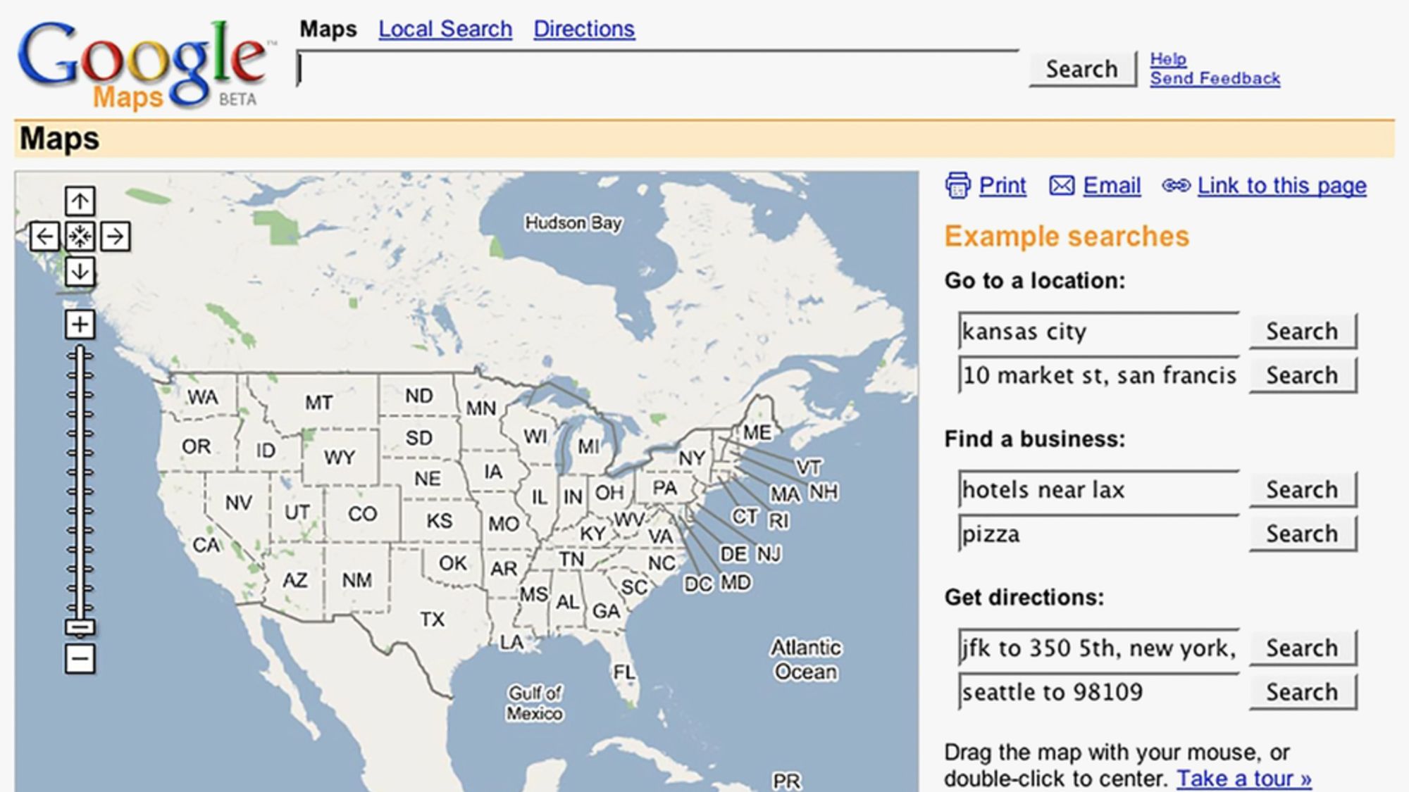
Task: Open the Local Search tab
Action: 445,29
